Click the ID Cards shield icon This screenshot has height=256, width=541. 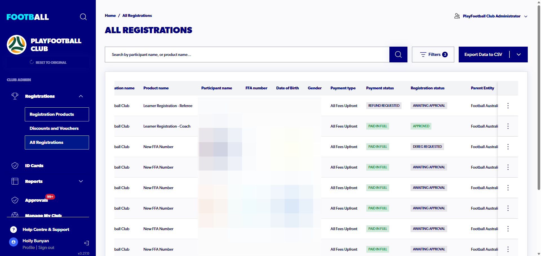tap(15, 166)
